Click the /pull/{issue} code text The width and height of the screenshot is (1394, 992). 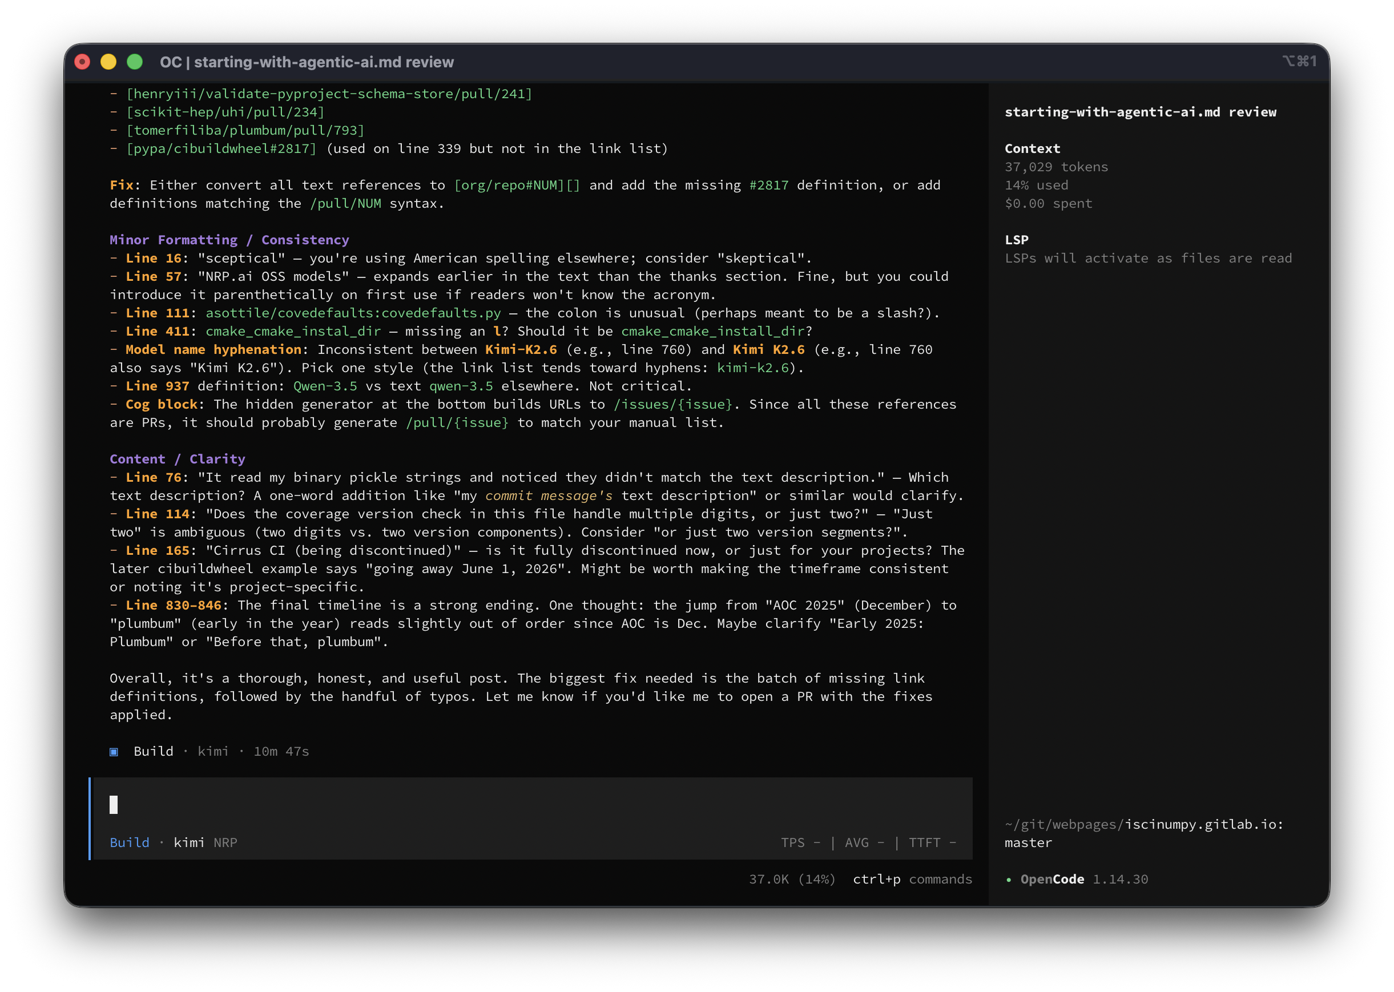(457, 423)
